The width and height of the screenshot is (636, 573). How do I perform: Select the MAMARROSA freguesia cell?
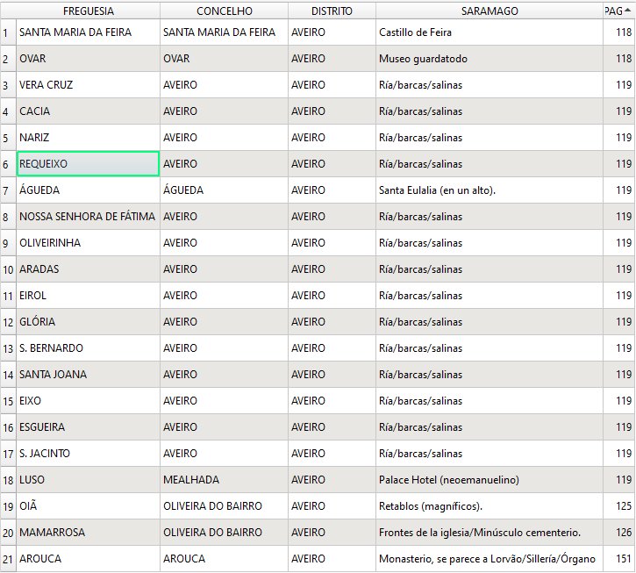tap(88, 533)
